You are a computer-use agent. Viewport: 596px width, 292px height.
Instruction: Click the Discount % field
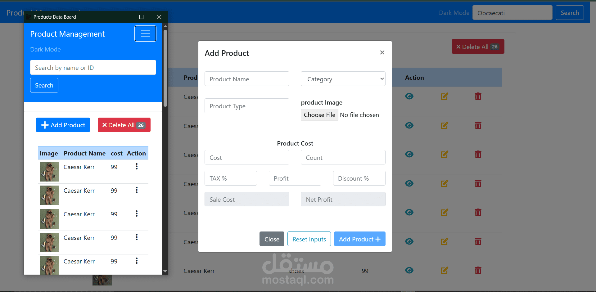359,178
